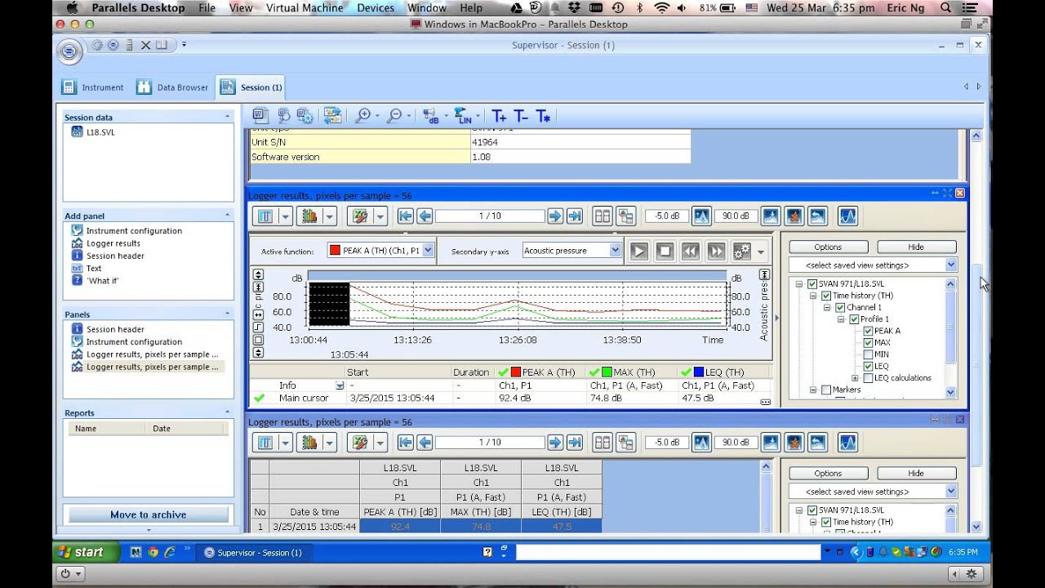Collapse the Markers tree node
The height and width of the screenshot is (588, 1045).
click(x=813, y=390)
